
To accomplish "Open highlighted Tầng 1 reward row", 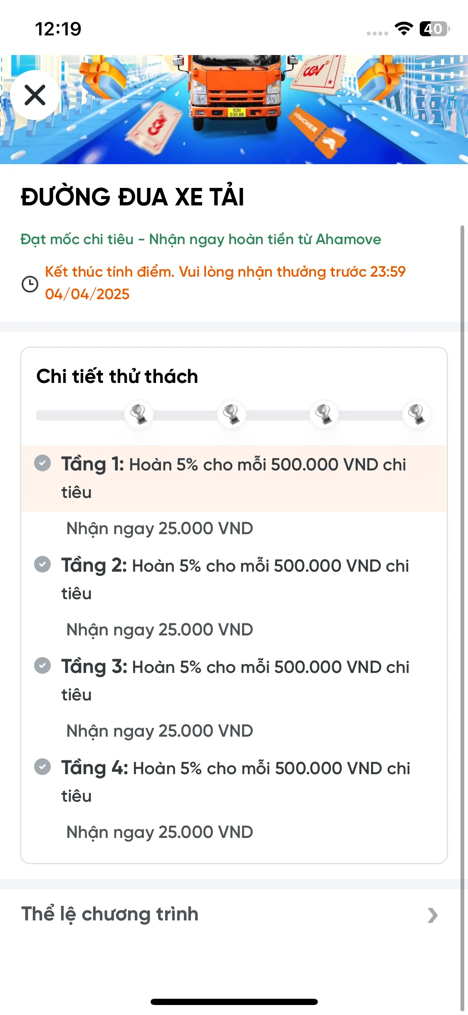I will 234,478.
